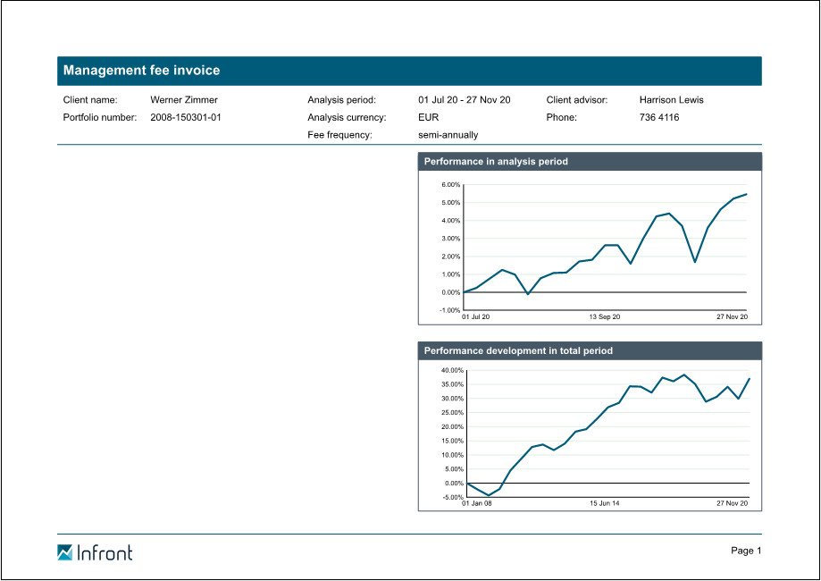
Task: Click the Infront logo icon
Action: [x=65, y=552]
